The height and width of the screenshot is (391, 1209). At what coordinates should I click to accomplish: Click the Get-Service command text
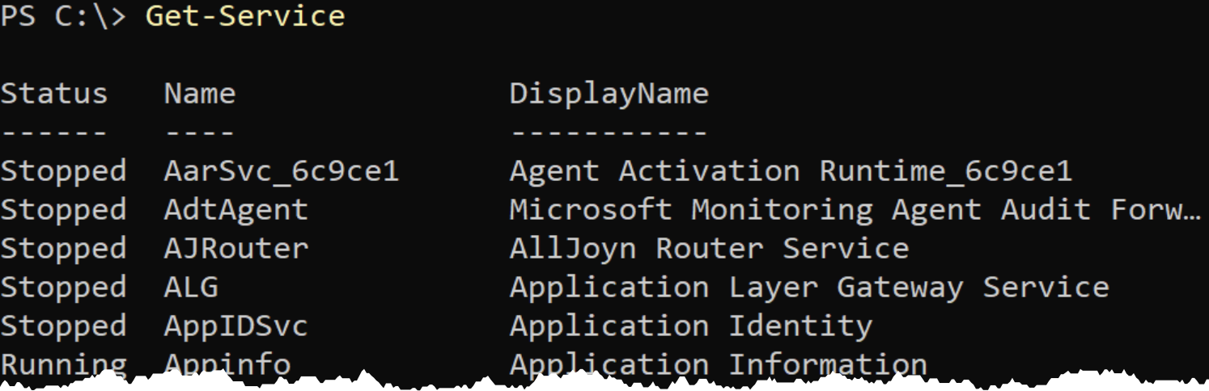(x=245, y=16)
